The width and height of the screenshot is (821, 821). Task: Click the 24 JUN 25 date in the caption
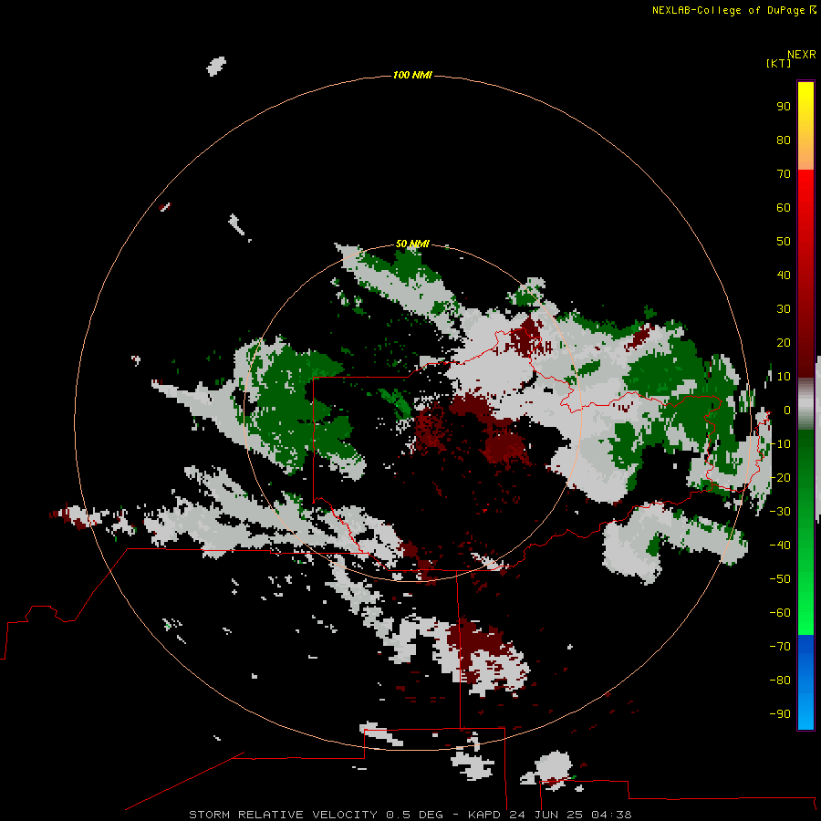pos(546,815)
